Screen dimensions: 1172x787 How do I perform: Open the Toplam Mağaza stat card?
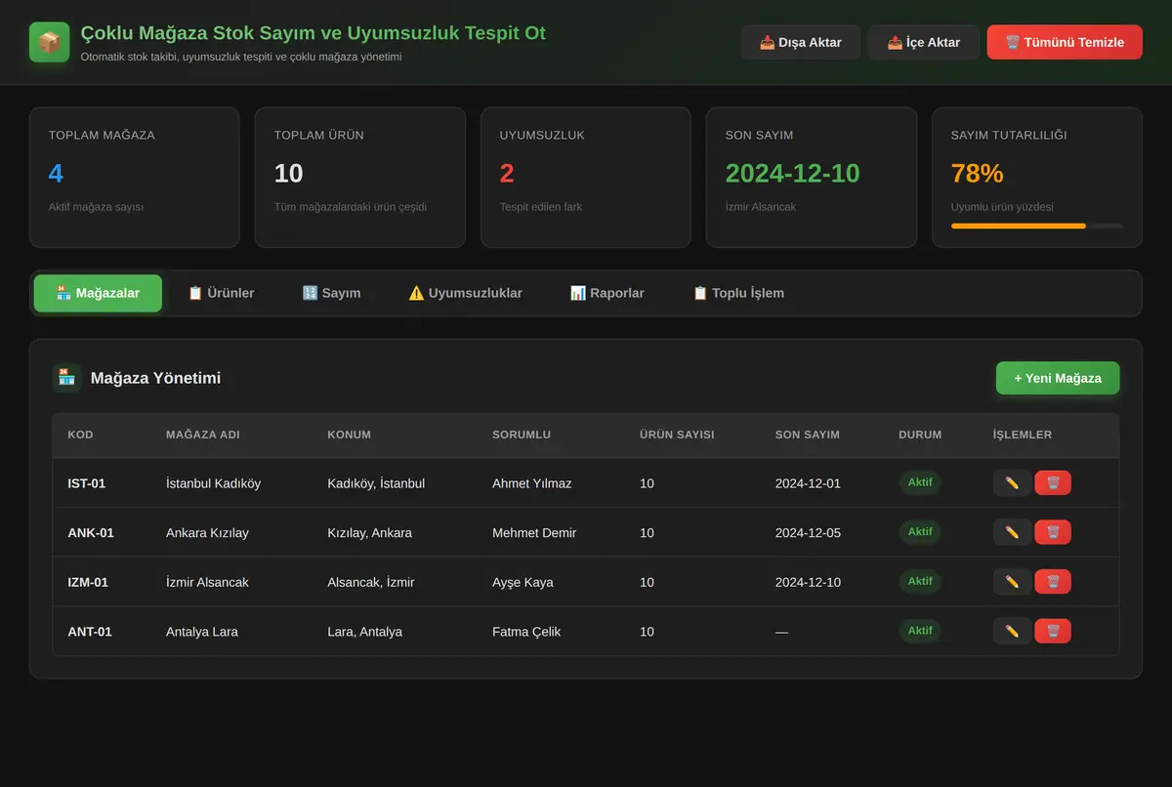pos(135,177)
